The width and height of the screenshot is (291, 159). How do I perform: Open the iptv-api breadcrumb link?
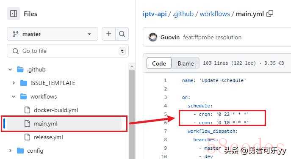[155, 14]
